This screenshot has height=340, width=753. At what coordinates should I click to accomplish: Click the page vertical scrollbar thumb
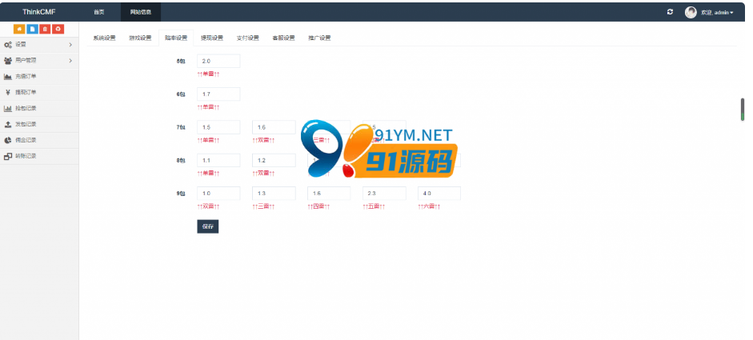743,110
